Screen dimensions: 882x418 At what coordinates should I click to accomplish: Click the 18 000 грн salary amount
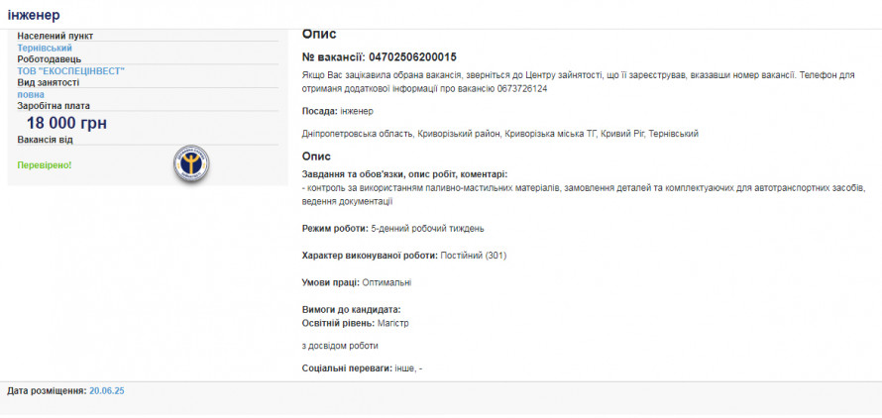coord(66,123)
